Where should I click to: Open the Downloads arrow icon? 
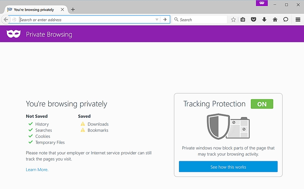coord(264,20)
